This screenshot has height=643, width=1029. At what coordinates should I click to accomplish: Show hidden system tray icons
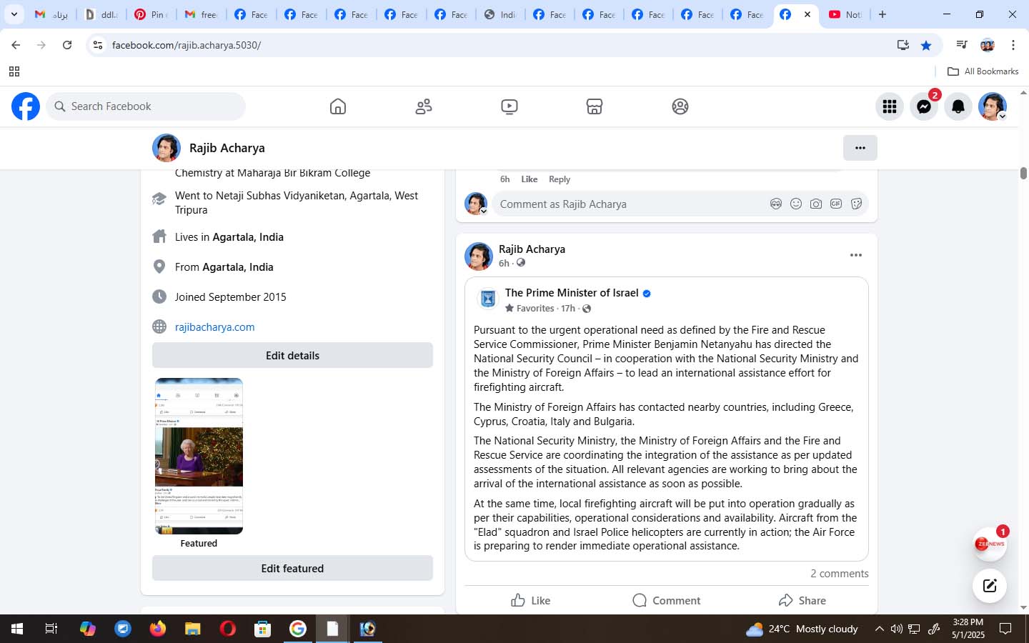[x=879, y=629]
